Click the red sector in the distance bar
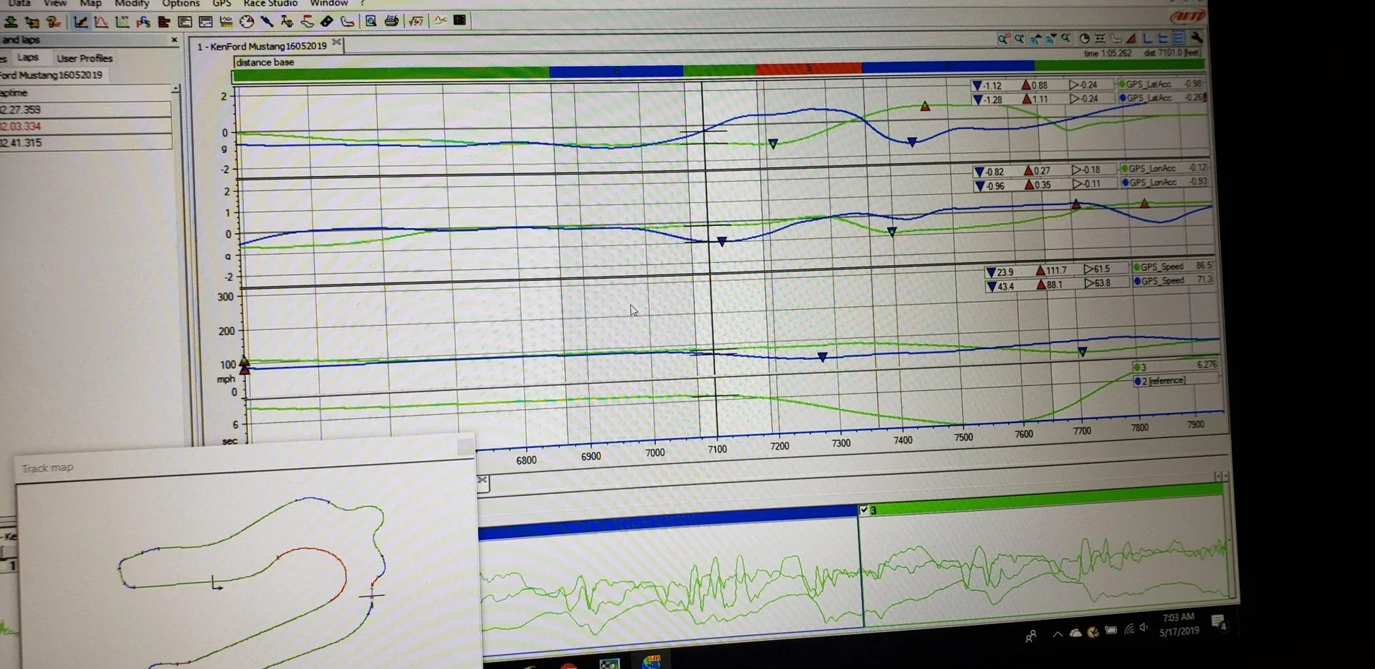Viewport: 1375px width, 669px height. pyautogui.click(x=808, y=69)
